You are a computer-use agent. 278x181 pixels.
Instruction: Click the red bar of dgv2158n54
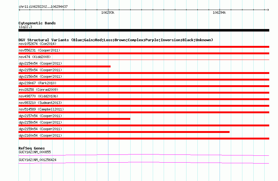[x=144, y=125]
